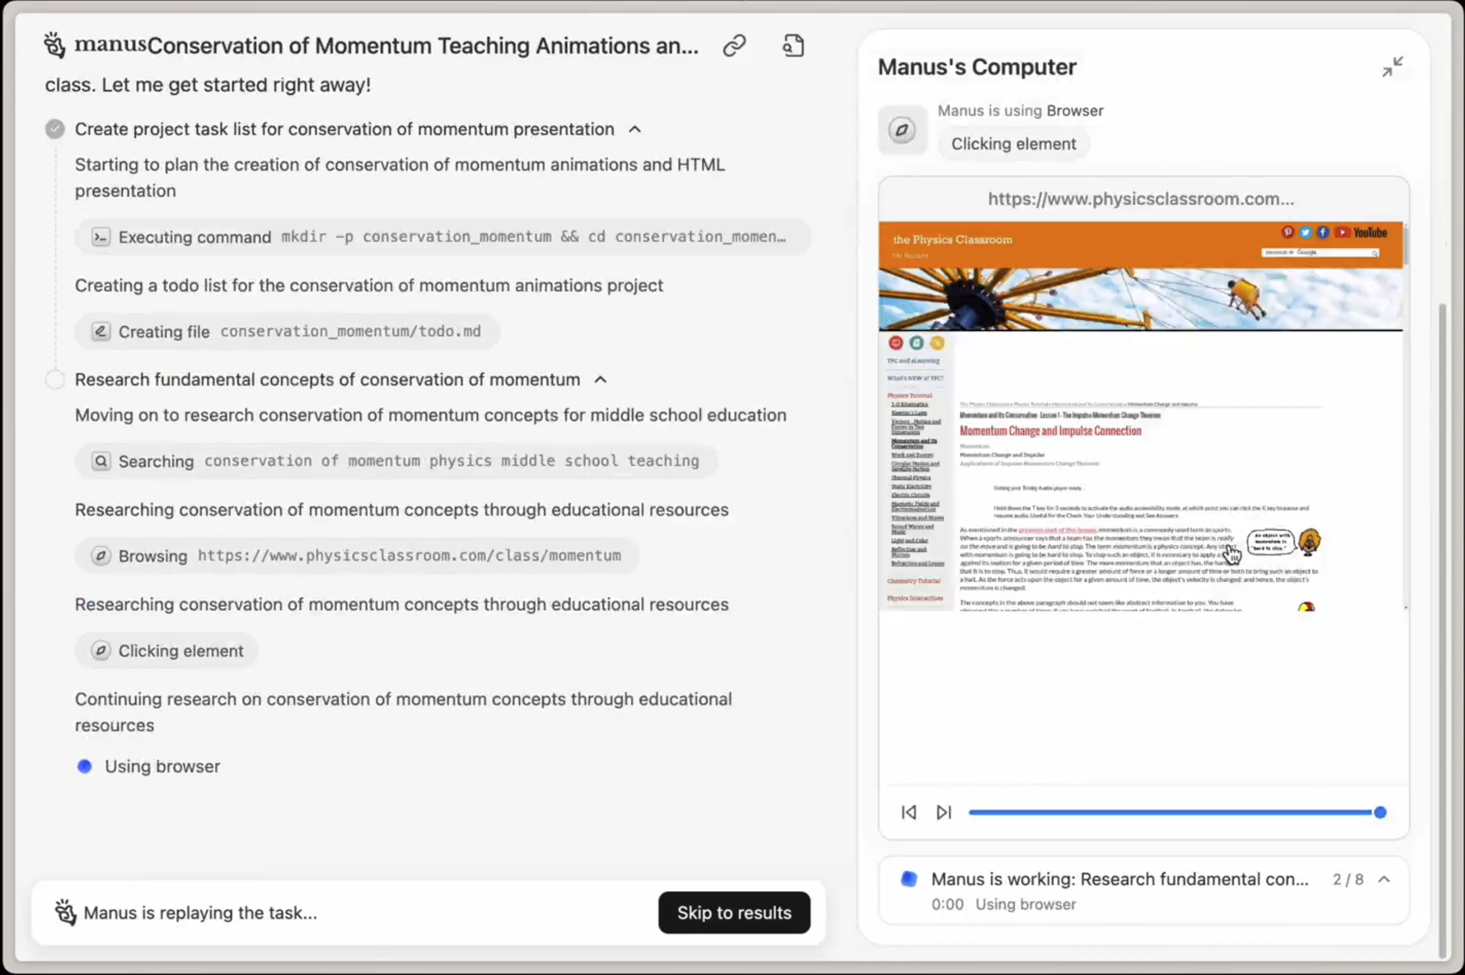Click the Clicking element step pill

pyautogui.click(x=166, y=650)
